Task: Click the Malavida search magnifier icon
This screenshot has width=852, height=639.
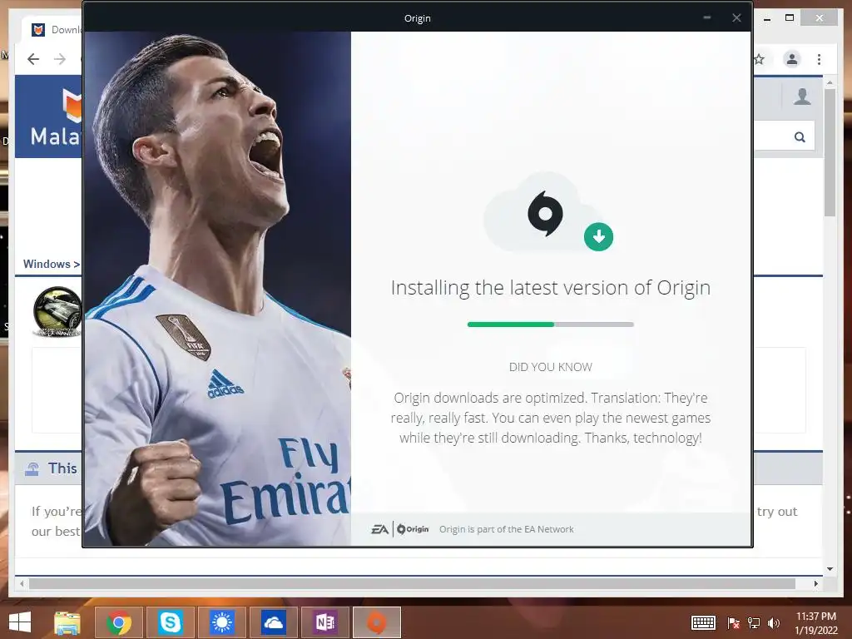Action: click(800, 137)
